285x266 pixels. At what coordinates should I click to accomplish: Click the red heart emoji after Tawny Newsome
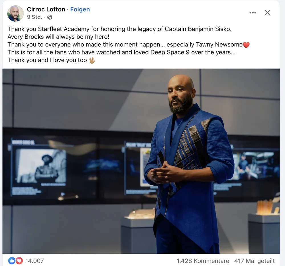click(246, 45)
